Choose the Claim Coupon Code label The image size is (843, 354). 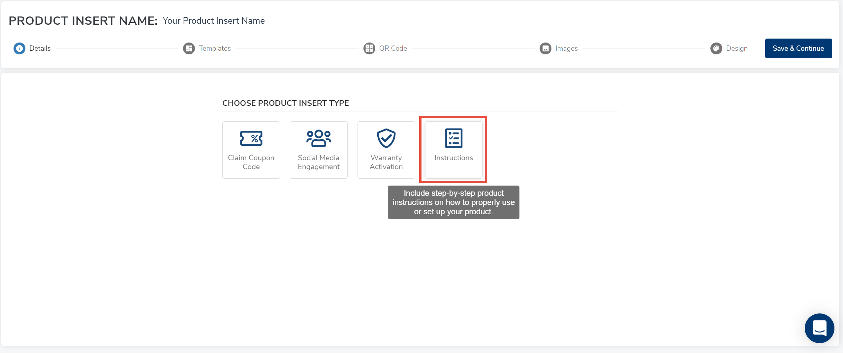[251, 162]
